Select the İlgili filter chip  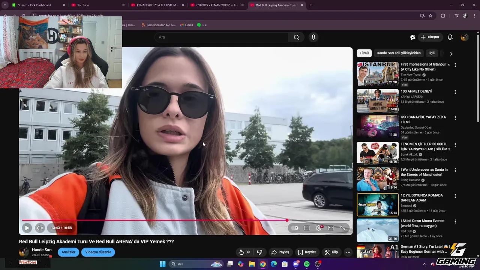pos(432,53)
